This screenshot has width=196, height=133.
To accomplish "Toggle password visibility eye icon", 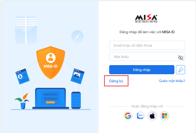I will click(181, 58).
